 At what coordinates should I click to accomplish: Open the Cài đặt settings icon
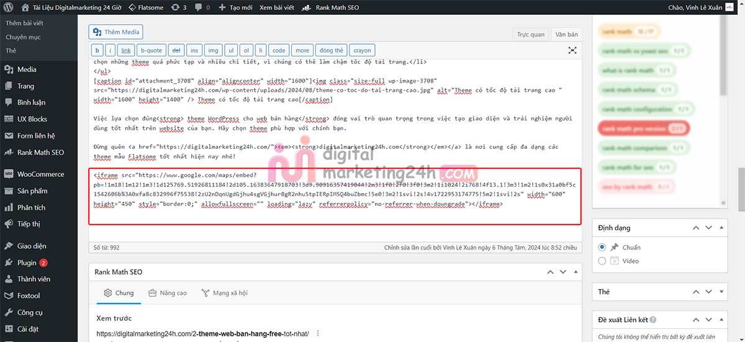pos(9,329)
